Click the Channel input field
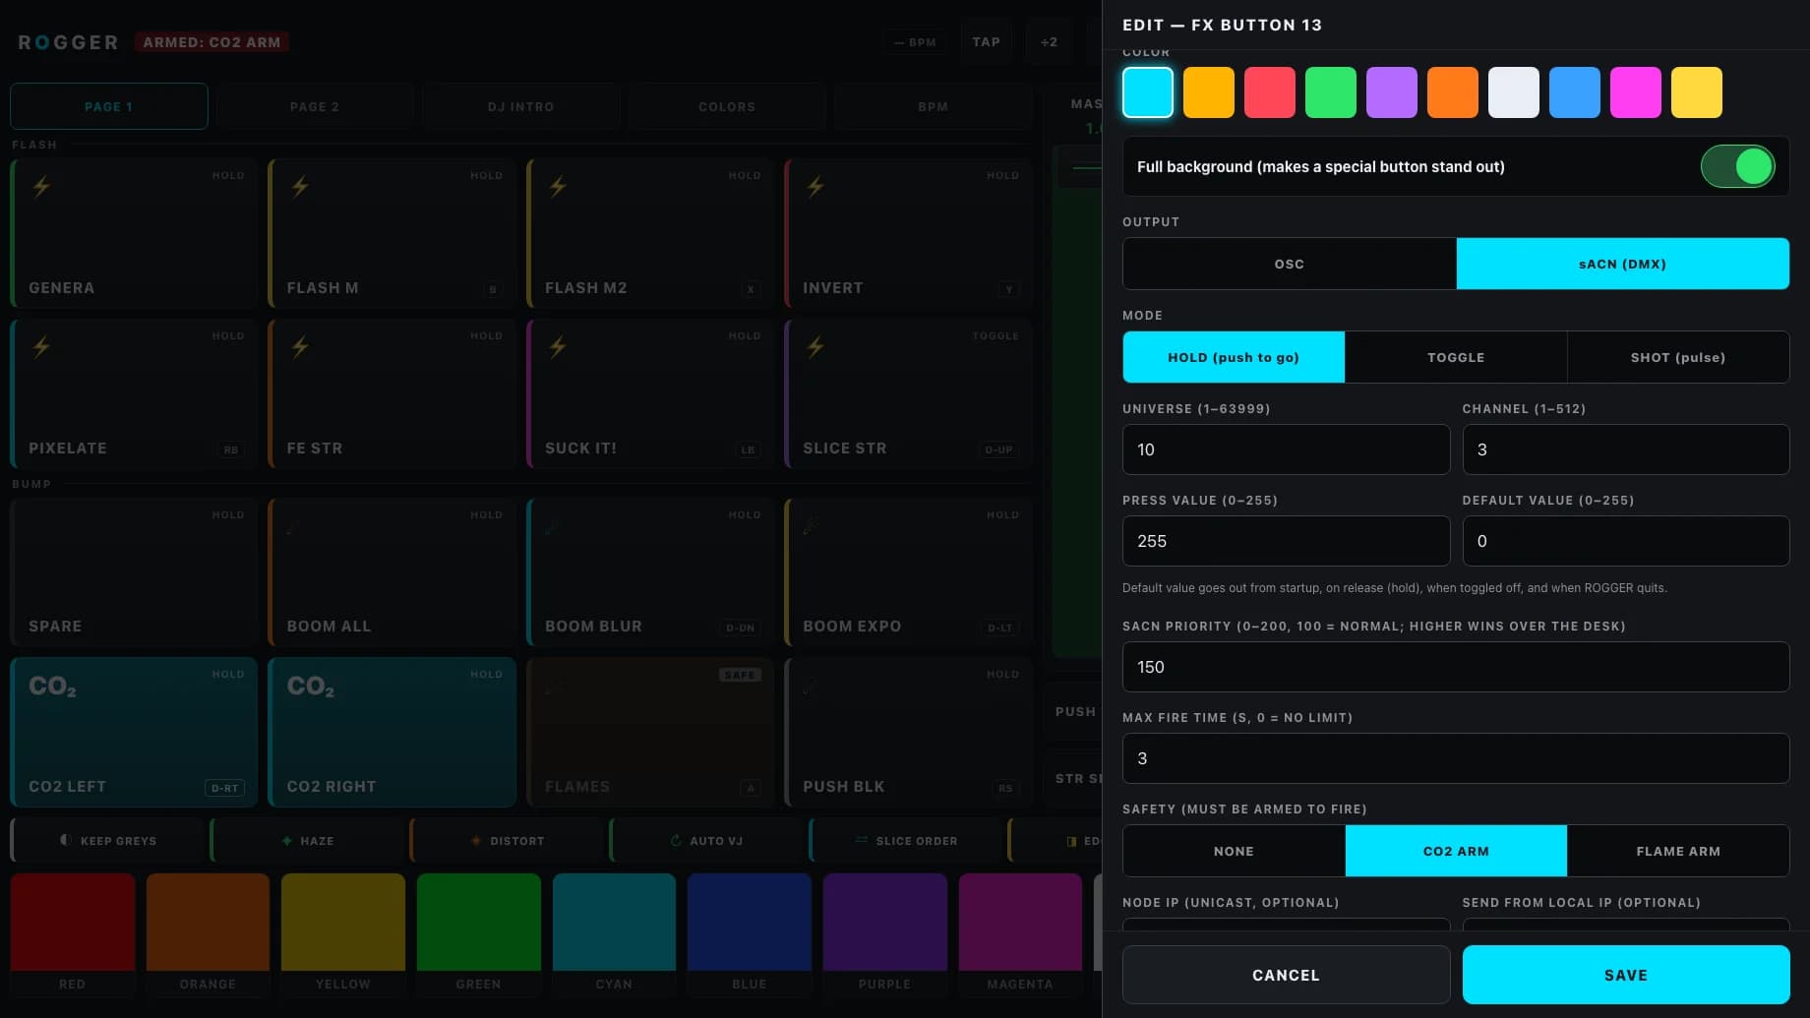 (1626, 449)
